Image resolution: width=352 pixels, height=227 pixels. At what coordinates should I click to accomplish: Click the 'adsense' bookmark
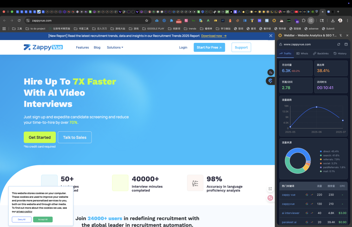click(311, 29)
